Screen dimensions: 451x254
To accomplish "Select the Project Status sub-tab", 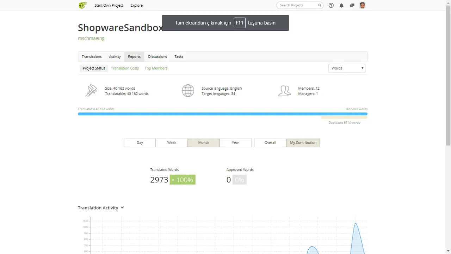I will 94,68.
